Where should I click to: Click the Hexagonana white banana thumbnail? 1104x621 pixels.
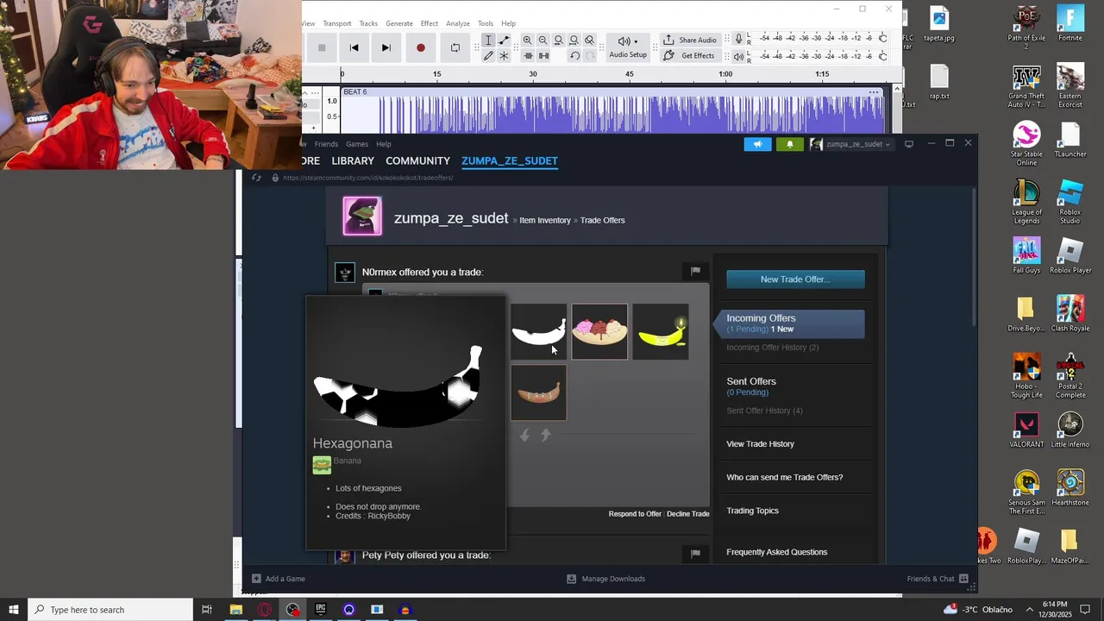(x=539, y=331)
